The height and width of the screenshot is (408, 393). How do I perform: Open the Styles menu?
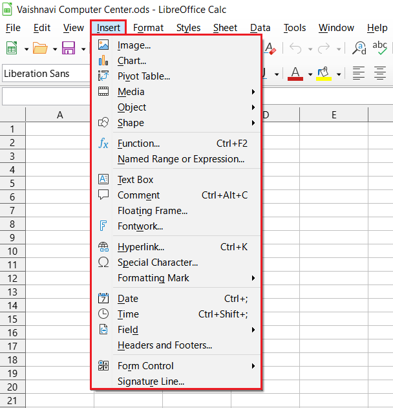pyautogui.click(x=188, y=28)
